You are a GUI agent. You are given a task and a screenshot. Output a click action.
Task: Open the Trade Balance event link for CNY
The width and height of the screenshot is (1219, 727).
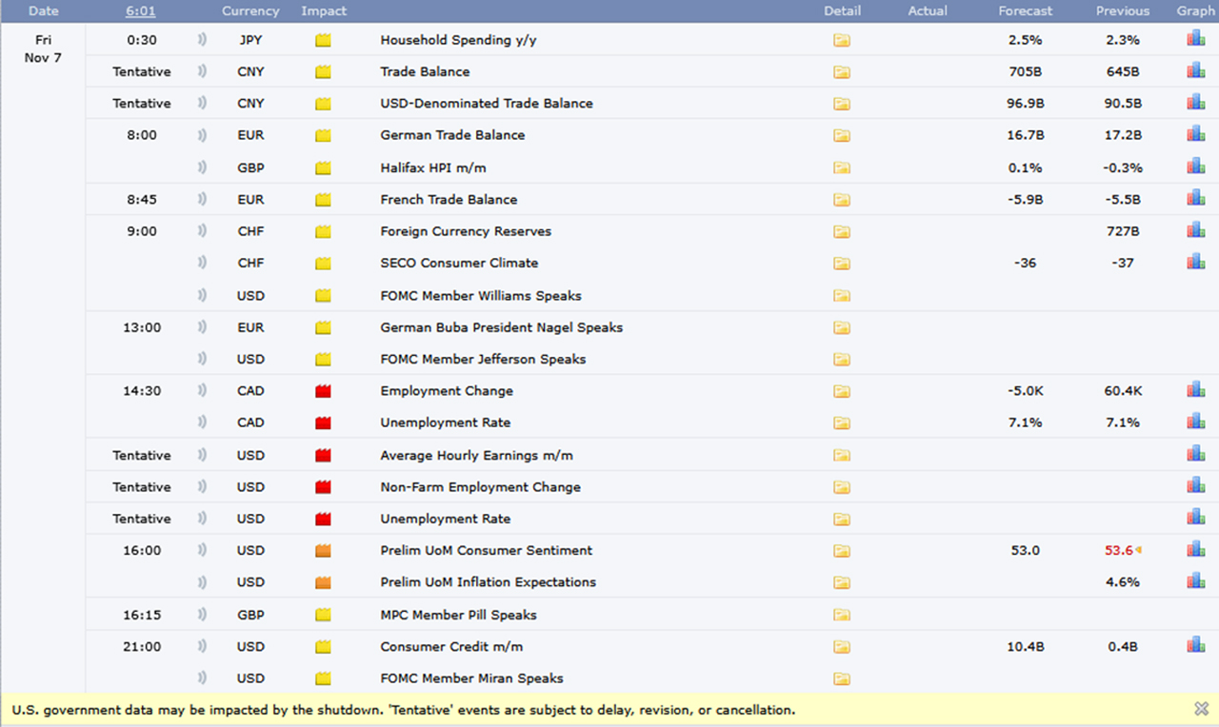(x=425, y=71)
